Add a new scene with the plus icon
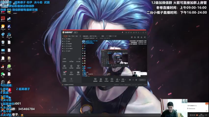 coord(80,36)
